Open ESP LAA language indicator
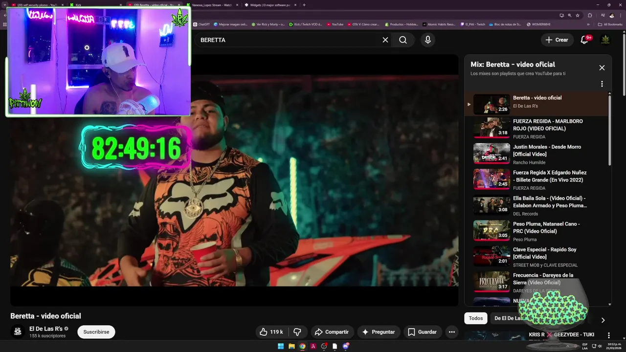626x352 pixels. (x=585, y=346)
